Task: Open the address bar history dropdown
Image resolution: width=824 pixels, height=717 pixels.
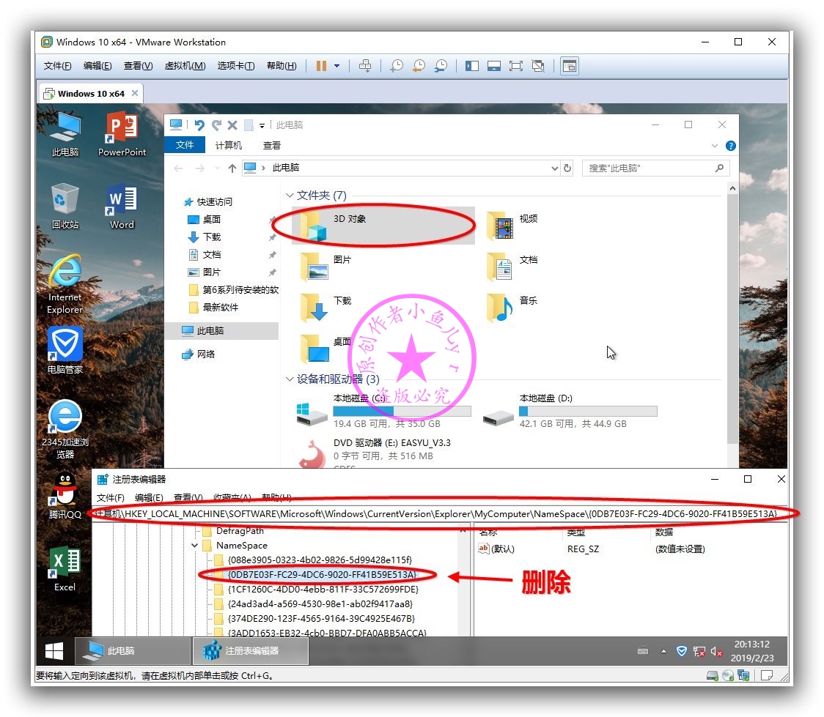Action: pyautogui.click(x=554, y=168)
